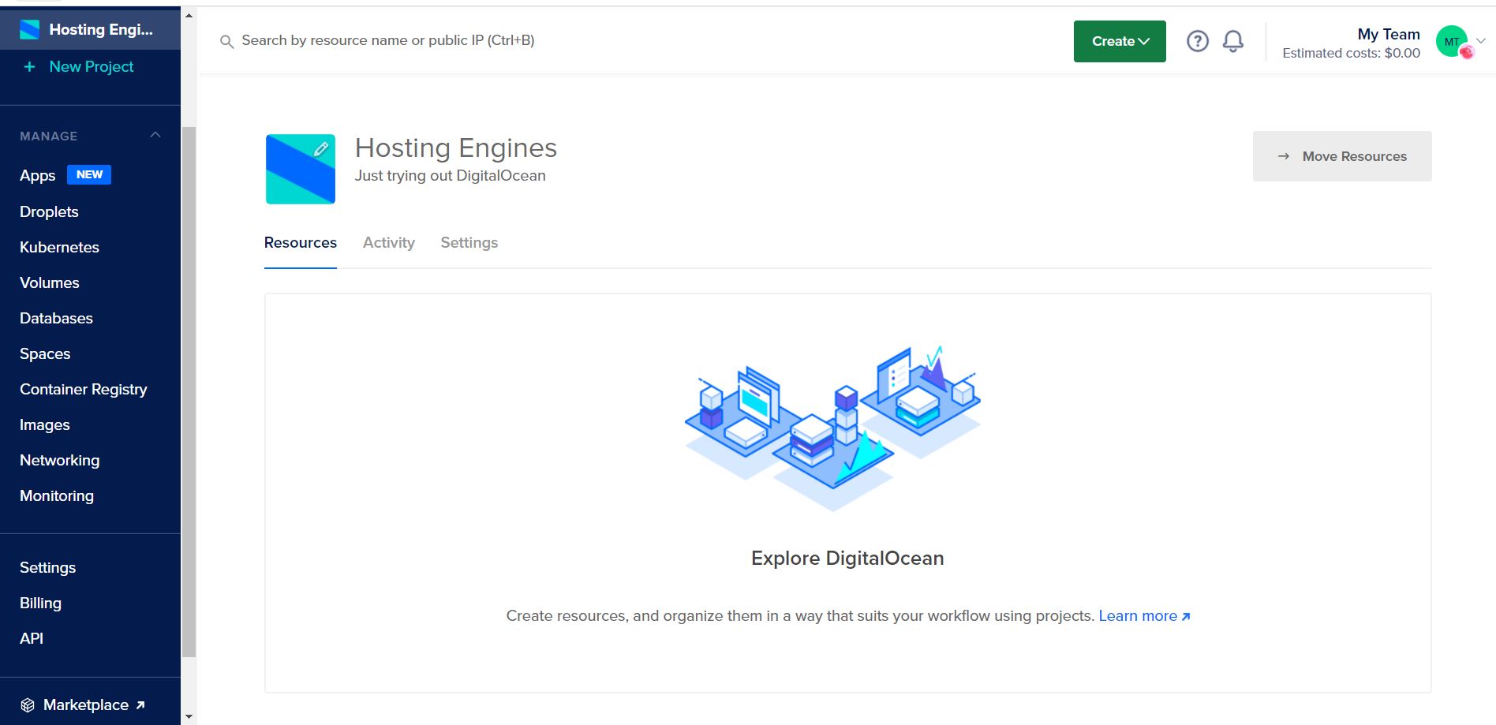Follow the Learn more link
Viewport: 1496px width, 725px height.
point(1139,615)
